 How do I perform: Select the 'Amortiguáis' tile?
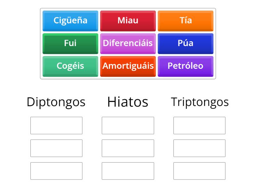click(128, 66)
